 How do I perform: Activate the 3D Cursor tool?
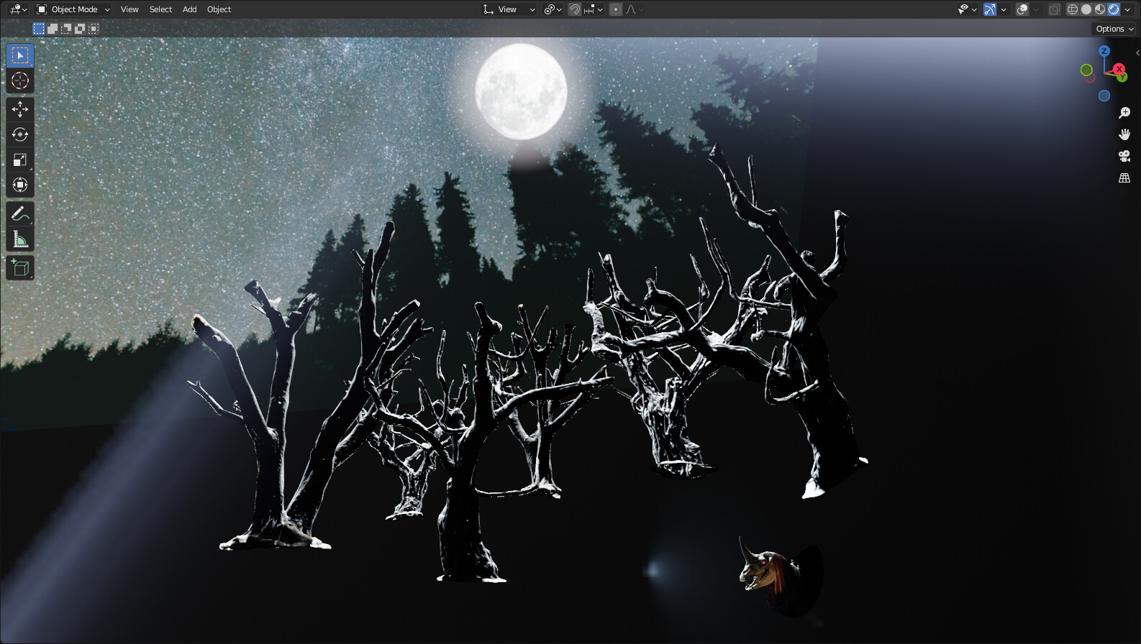(20, 80)
